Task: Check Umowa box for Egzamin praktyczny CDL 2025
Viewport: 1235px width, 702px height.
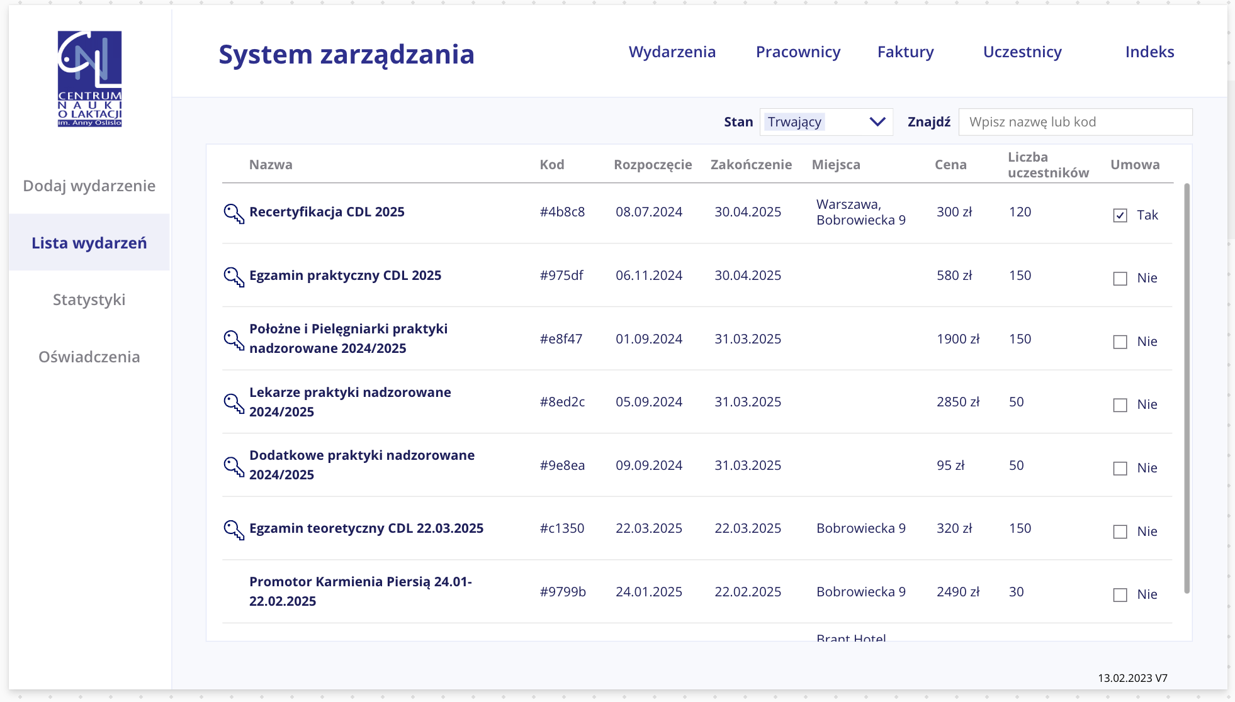Action: [1120, 279]
